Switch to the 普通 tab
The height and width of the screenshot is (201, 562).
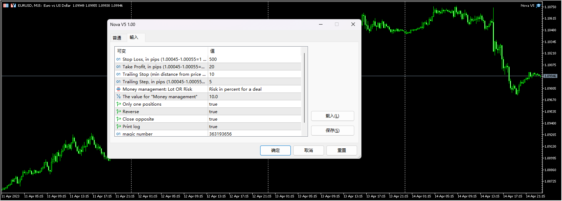pos(117,38)
